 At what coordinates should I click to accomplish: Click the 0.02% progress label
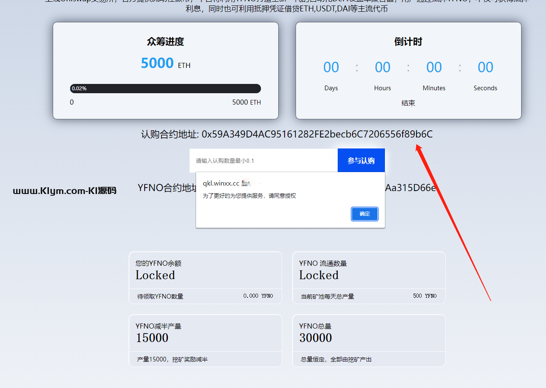tap(79, 89)
